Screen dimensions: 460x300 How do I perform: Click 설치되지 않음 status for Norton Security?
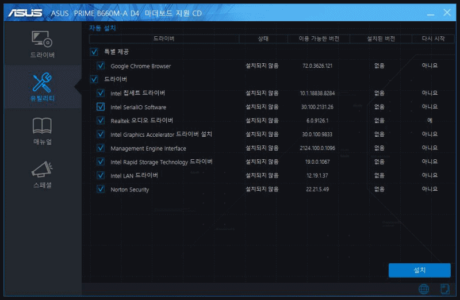point(262,189)
